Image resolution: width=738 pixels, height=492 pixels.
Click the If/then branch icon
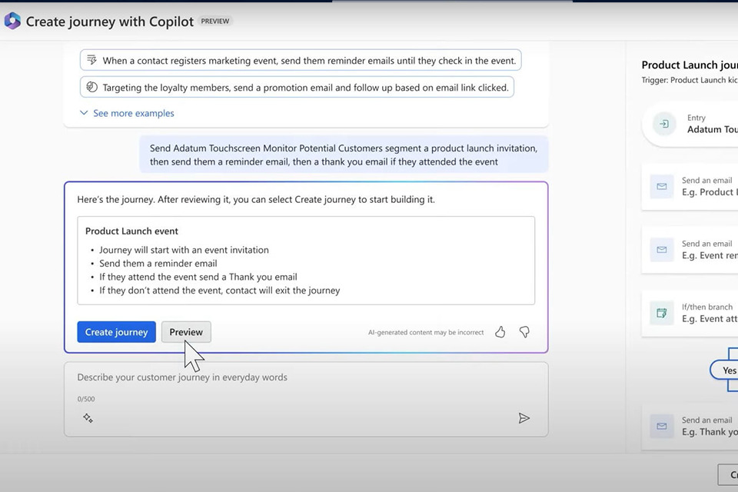[661, 313]
